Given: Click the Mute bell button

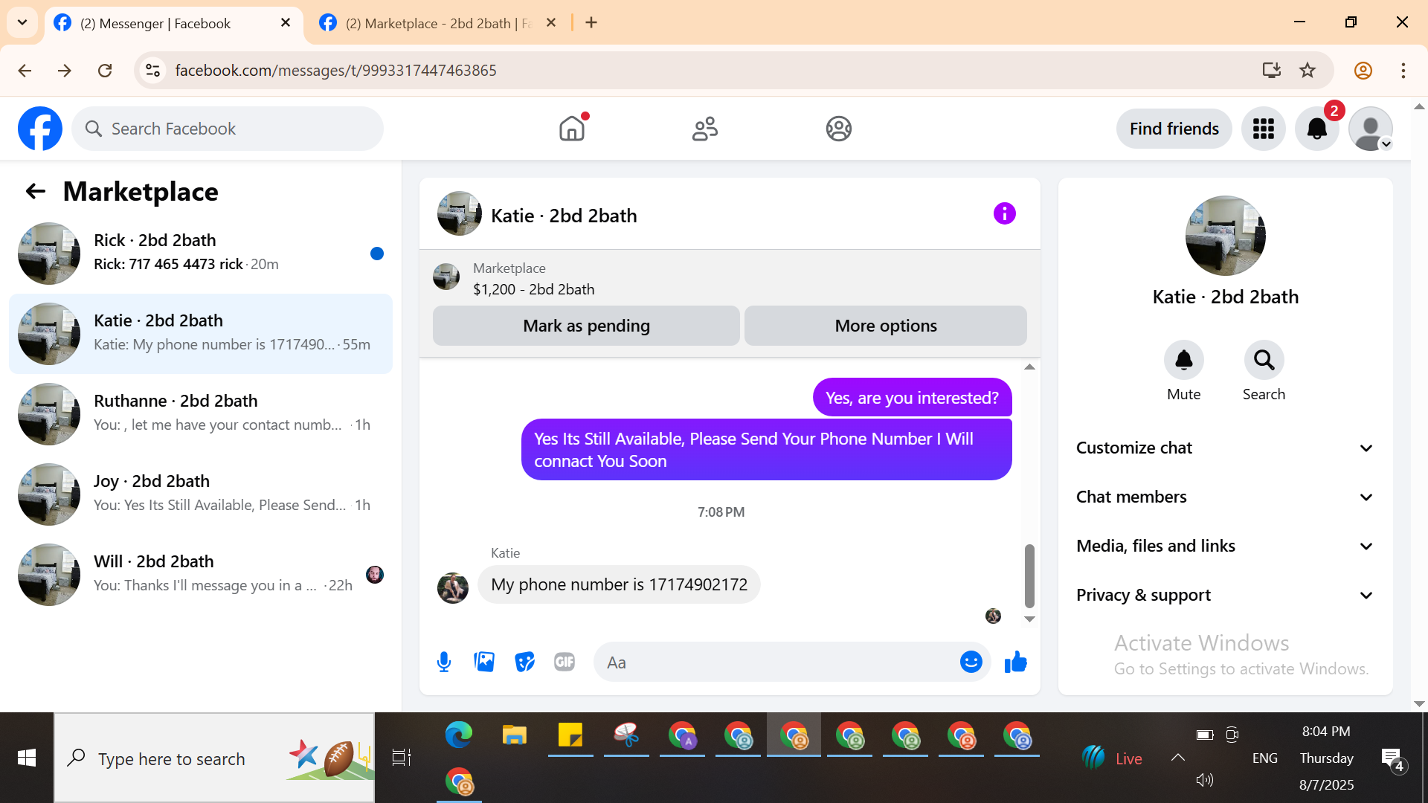Looking at the screenshot, I should tap(1184, 361).
